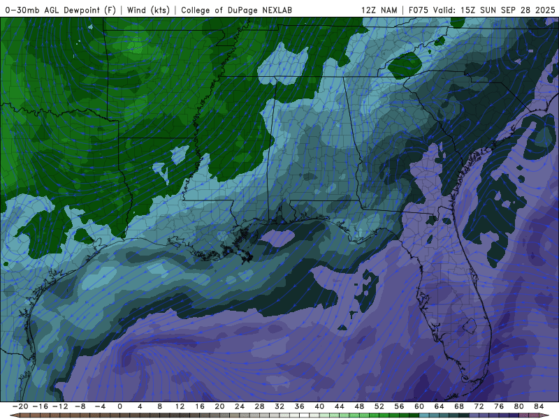The width and height of the screenshot is (559, 419).
Task: Click the '24' value on the color scale
Action: (240, 406)
